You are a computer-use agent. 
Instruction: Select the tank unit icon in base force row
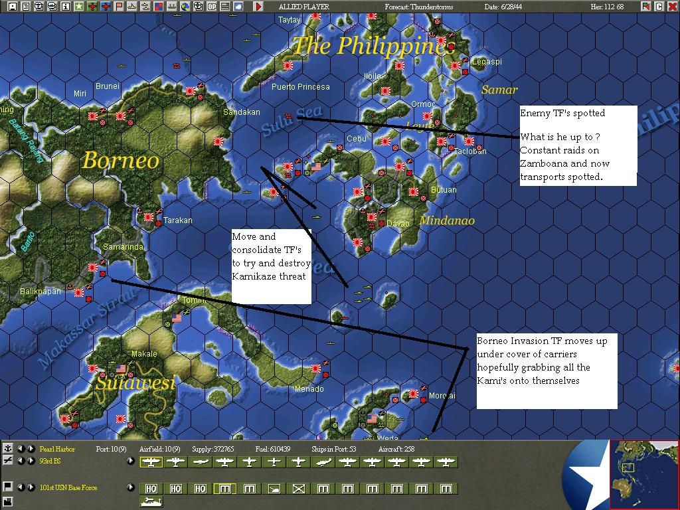(274, 489)
